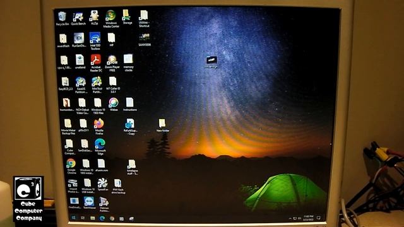
Task: Launch Microsoft Edge from desktop
Action: [100, 147]
